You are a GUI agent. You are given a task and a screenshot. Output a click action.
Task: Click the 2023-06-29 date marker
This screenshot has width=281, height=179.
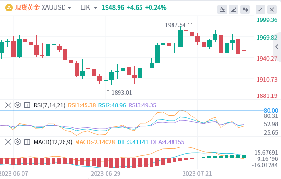106,174
